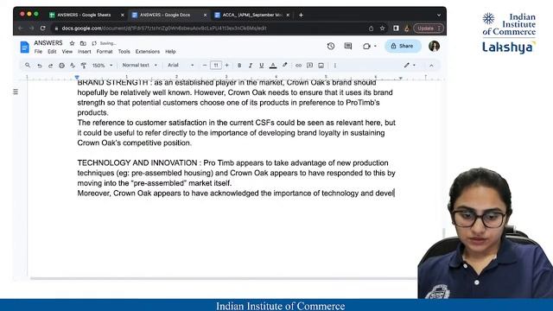553x311 pixels.
Task: Toggle bold formatting
Action: tap(239, 66)
